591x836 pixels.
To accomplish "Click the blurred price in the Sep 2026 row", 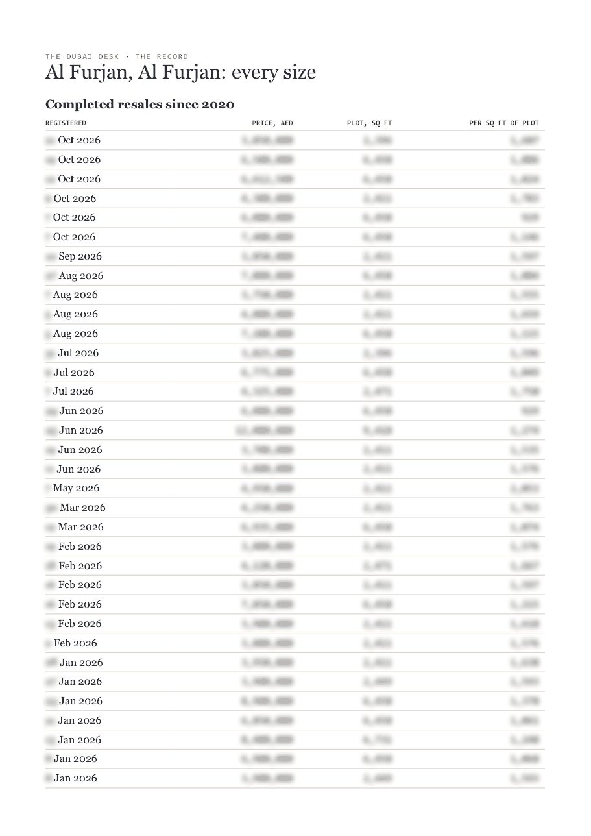I will click(267, 256).
